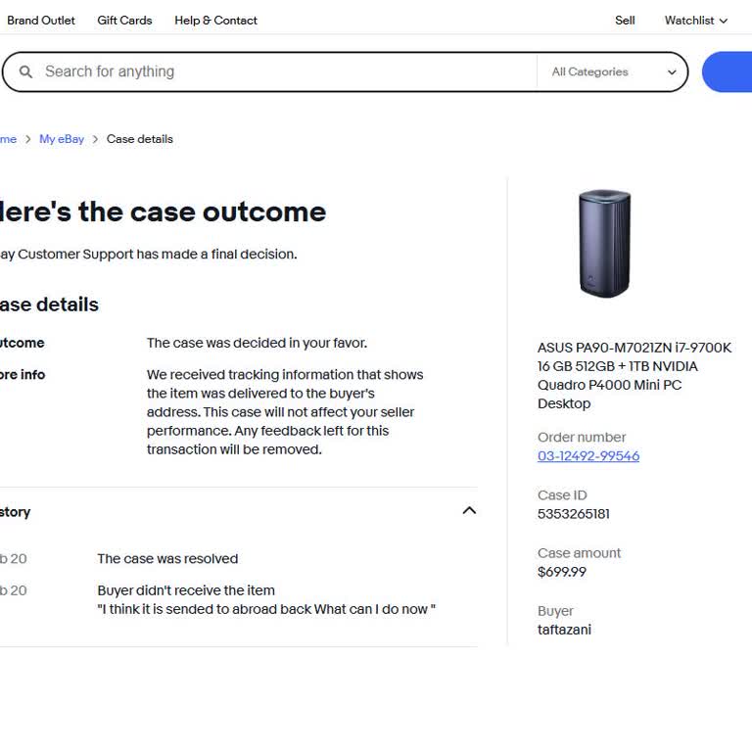This screenshot has height=752, width=752.
Task: View the ASUS Mini PC product image
Action: [604, 244]
